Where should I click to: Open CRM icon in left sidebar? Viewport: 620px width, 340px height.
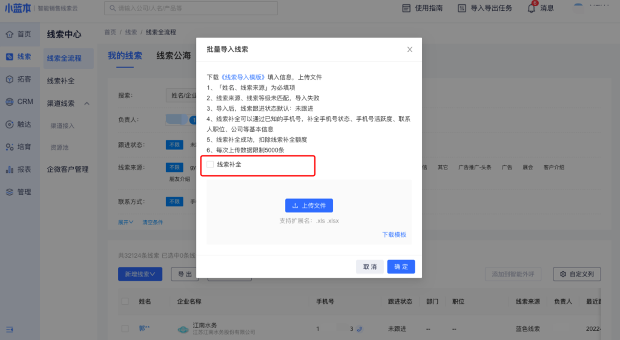coord(10,102)
